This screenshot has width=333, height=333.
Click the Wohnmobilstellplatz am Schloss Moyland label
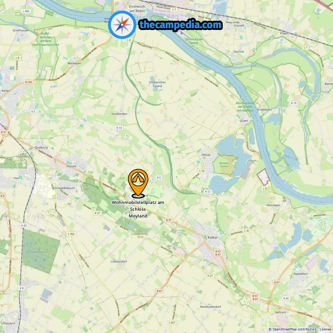[138, 209]
